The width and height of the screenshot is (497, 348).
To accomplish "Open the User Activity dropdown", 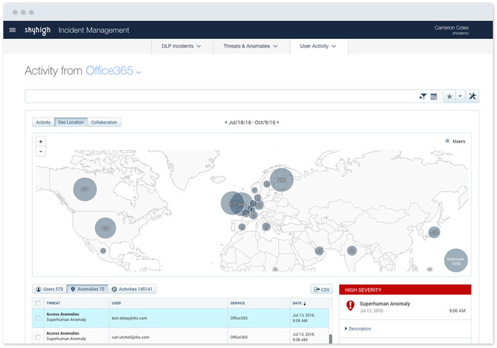I will (x=318, y=46).
